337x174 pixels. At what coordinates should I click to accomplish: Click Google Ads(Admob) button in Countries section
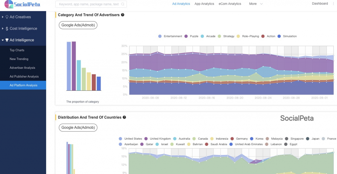point(78,127)
